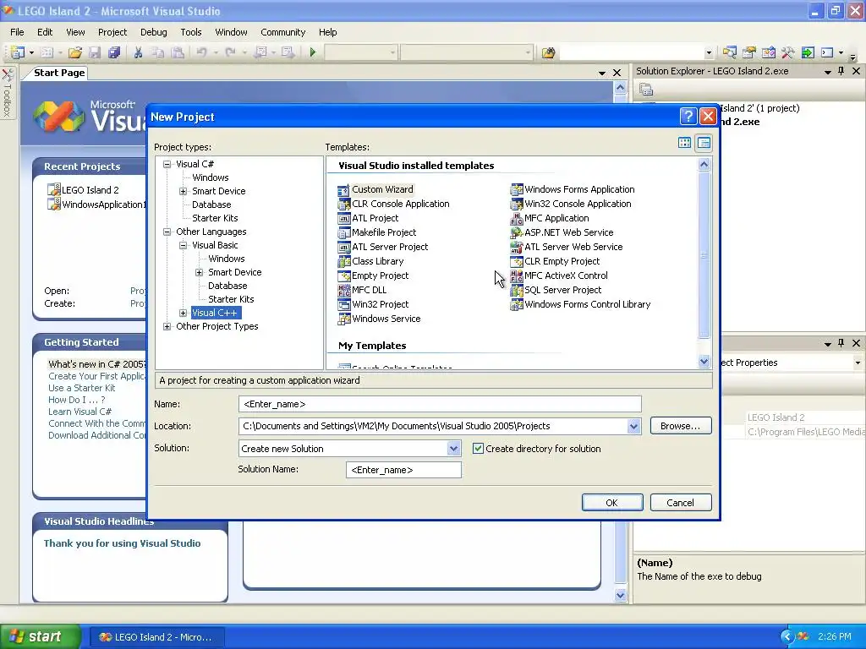866x649 pixels.
Task: Select the ATL Server Web Service icon
Action: (517, 248)
